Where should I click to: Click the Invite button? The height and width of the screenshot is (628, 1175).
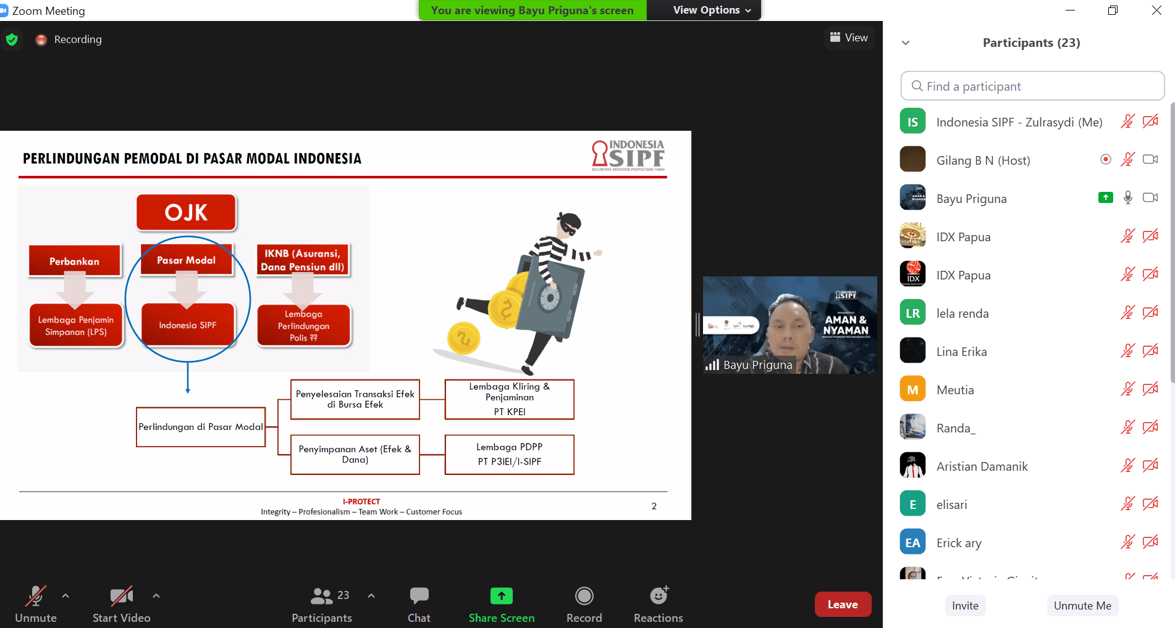[965, 606]
